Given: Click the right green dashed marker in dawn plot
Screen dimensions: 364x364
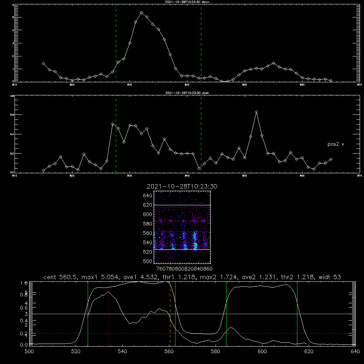Looking at the screenshot, I should tap(201, 43).
